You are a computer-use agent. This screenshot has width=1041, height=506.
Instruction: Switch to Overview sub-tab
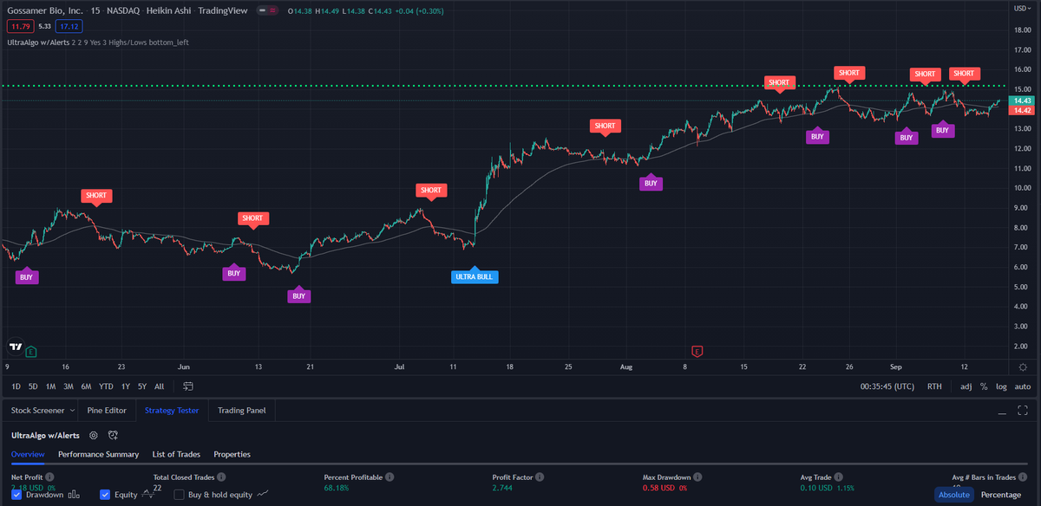point(28,454)
